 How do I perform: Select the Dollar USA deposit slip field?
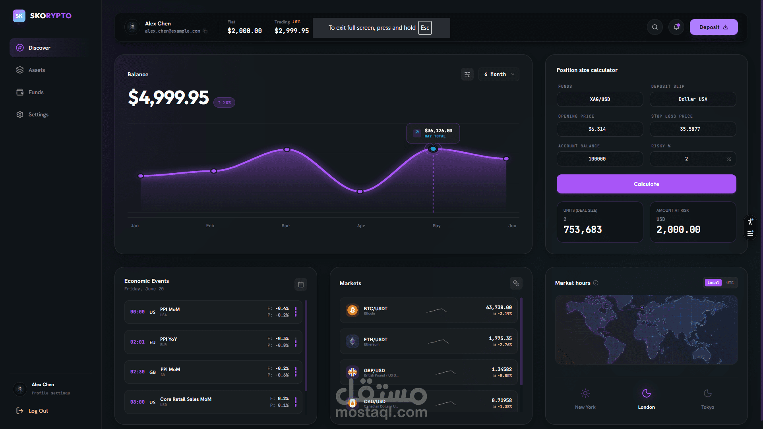pos(693,99)
